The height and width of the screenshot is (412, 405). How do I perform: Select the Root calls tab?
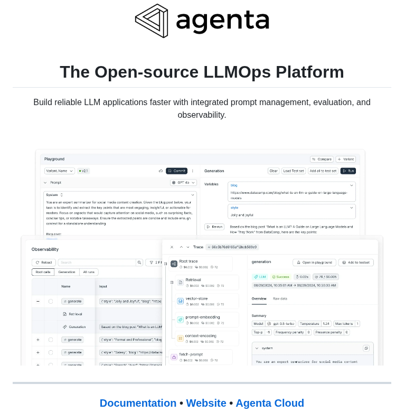pyautogui.click(x=43, y=272)
